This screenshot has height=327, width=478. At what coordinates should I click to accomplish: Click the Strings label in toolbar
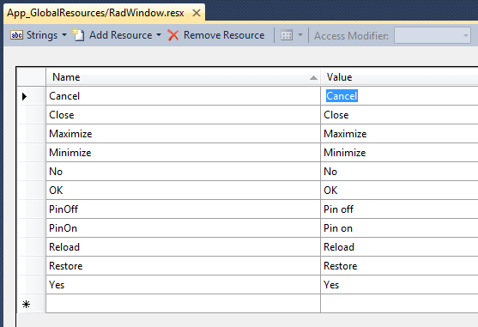click(42, 35)
